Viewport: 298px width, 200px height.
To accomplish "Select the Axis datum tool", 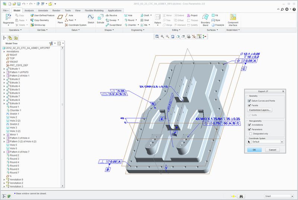I will pos(69,15).
